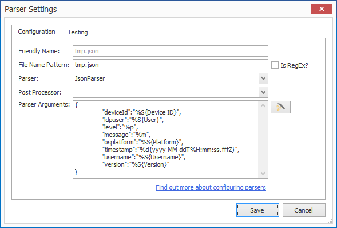Click into the File Name Pattern field

[x=171, y=65]
